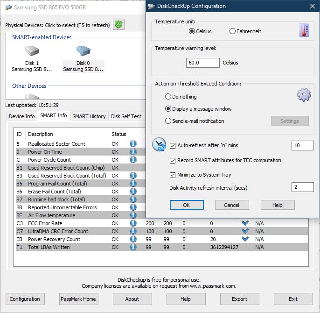The image size is (320, 313).
Task: Click info icon for Erase Fail Count (Total)
Action: pyautogui.click(x=133, y=192)
